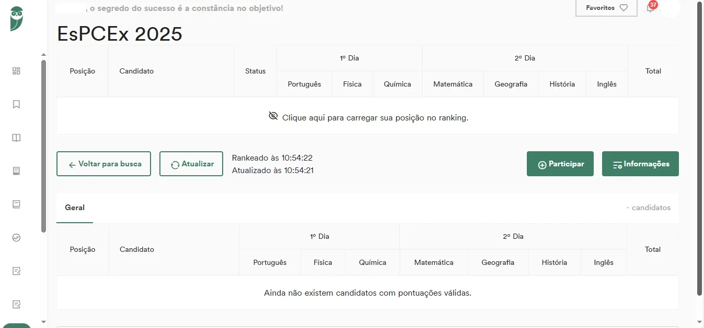The width and height of the screenshot is (704, 328).
Task: Open the dashboard grid icon in sidebar
Action: click(x=16, y=71)
